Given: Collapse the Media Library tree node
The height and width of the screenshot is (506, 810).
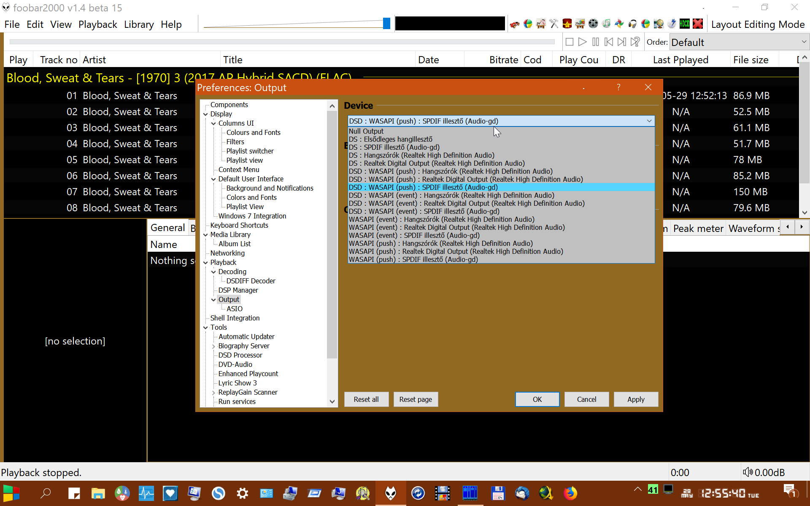Looking at the screenshot, I should point(205,234).
